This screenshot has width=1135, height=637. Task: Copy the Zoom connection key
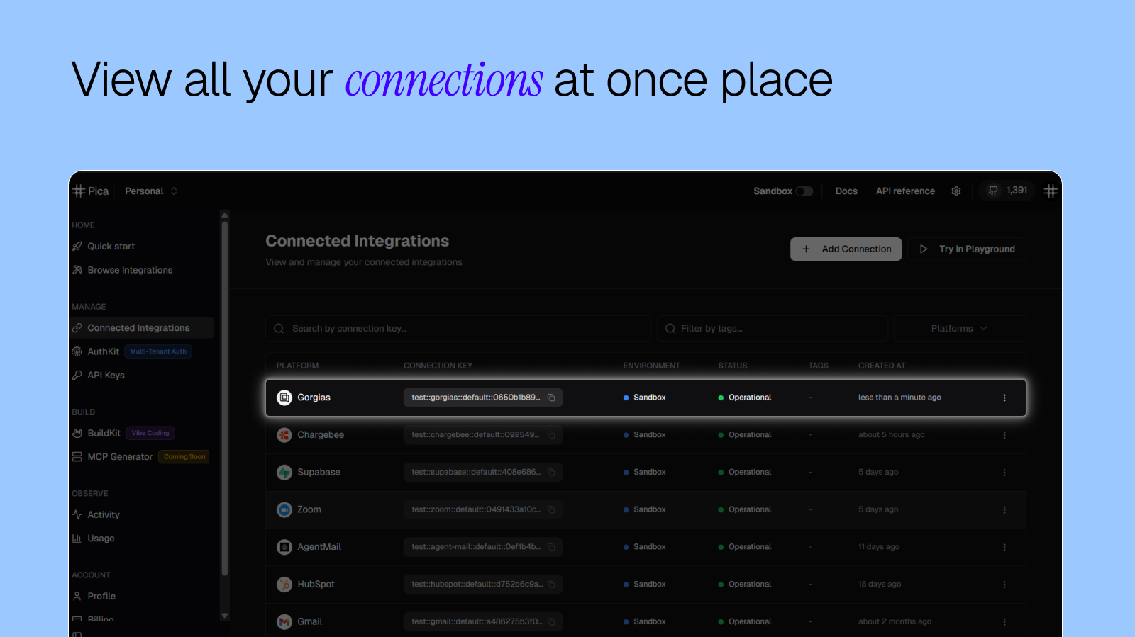tap(551, 509)
